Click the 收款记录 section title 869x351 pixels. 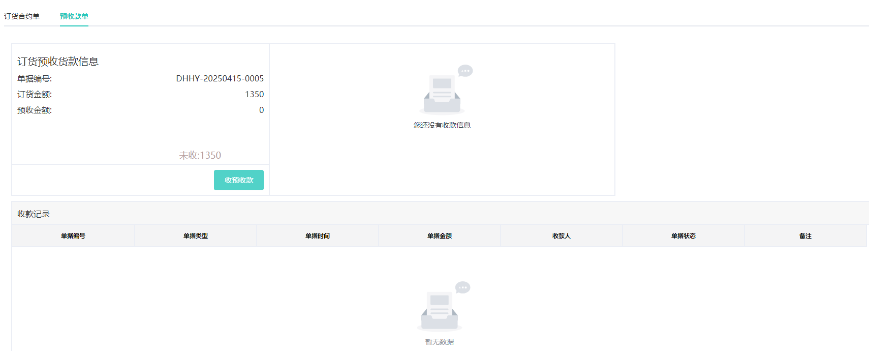(34, 214)
